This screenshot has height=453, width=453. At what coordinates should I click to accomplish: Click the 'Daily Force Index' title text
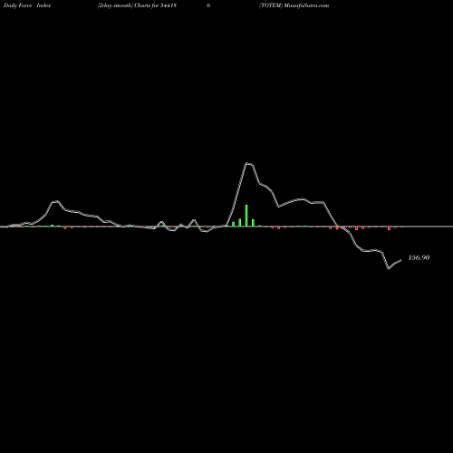click(x=27, y=5)
